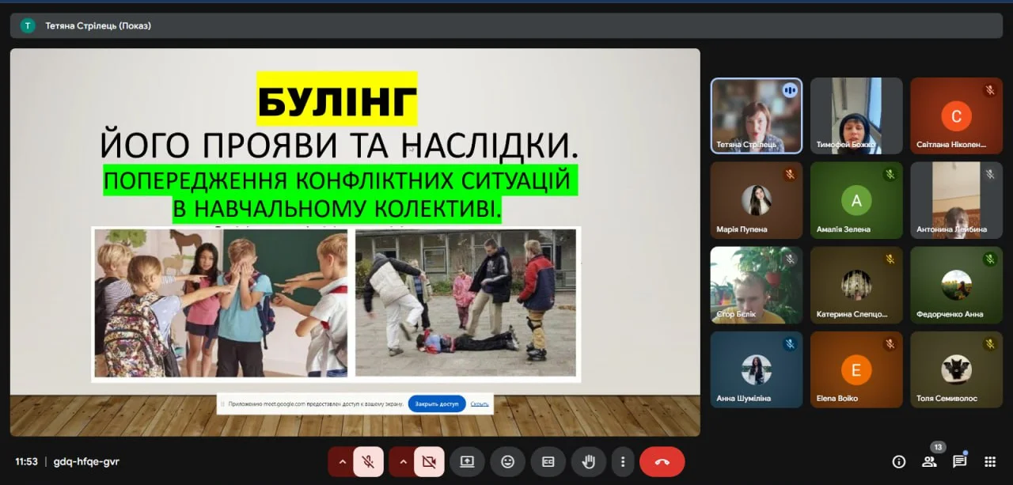Open more options three-dot menu
Screen dimensions: 1013x485
click(624, 461)
